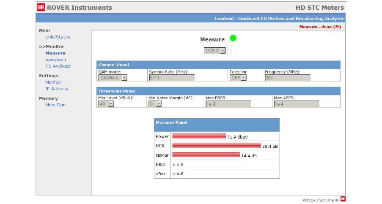Click the green Measure status indicator
This screenshot has width=382, height=204.
(x=233, y=38)
